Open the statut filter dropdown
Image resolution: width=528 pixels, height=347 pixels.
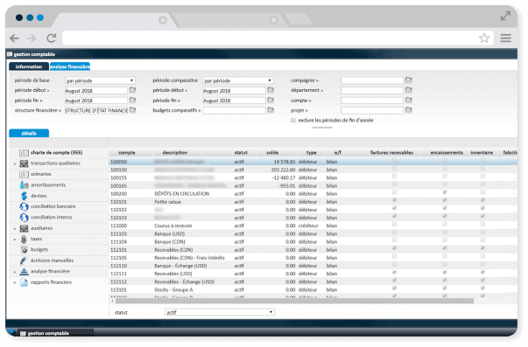point(220,312)
